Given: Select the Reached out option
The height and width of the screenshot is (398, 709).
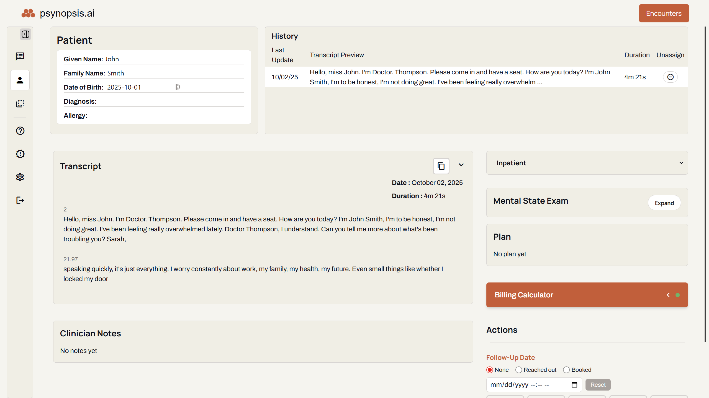Looking at the screenshot, I should 518,370.
